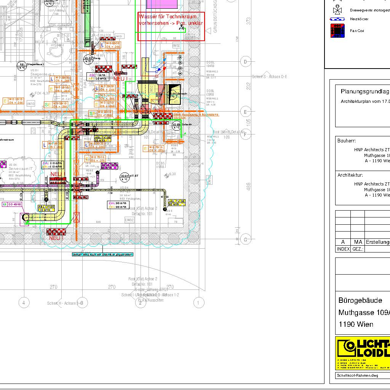Screen dimensions: 390x390
Task: Select axis bubble 2 at the bottom
Action: point(140,303)
